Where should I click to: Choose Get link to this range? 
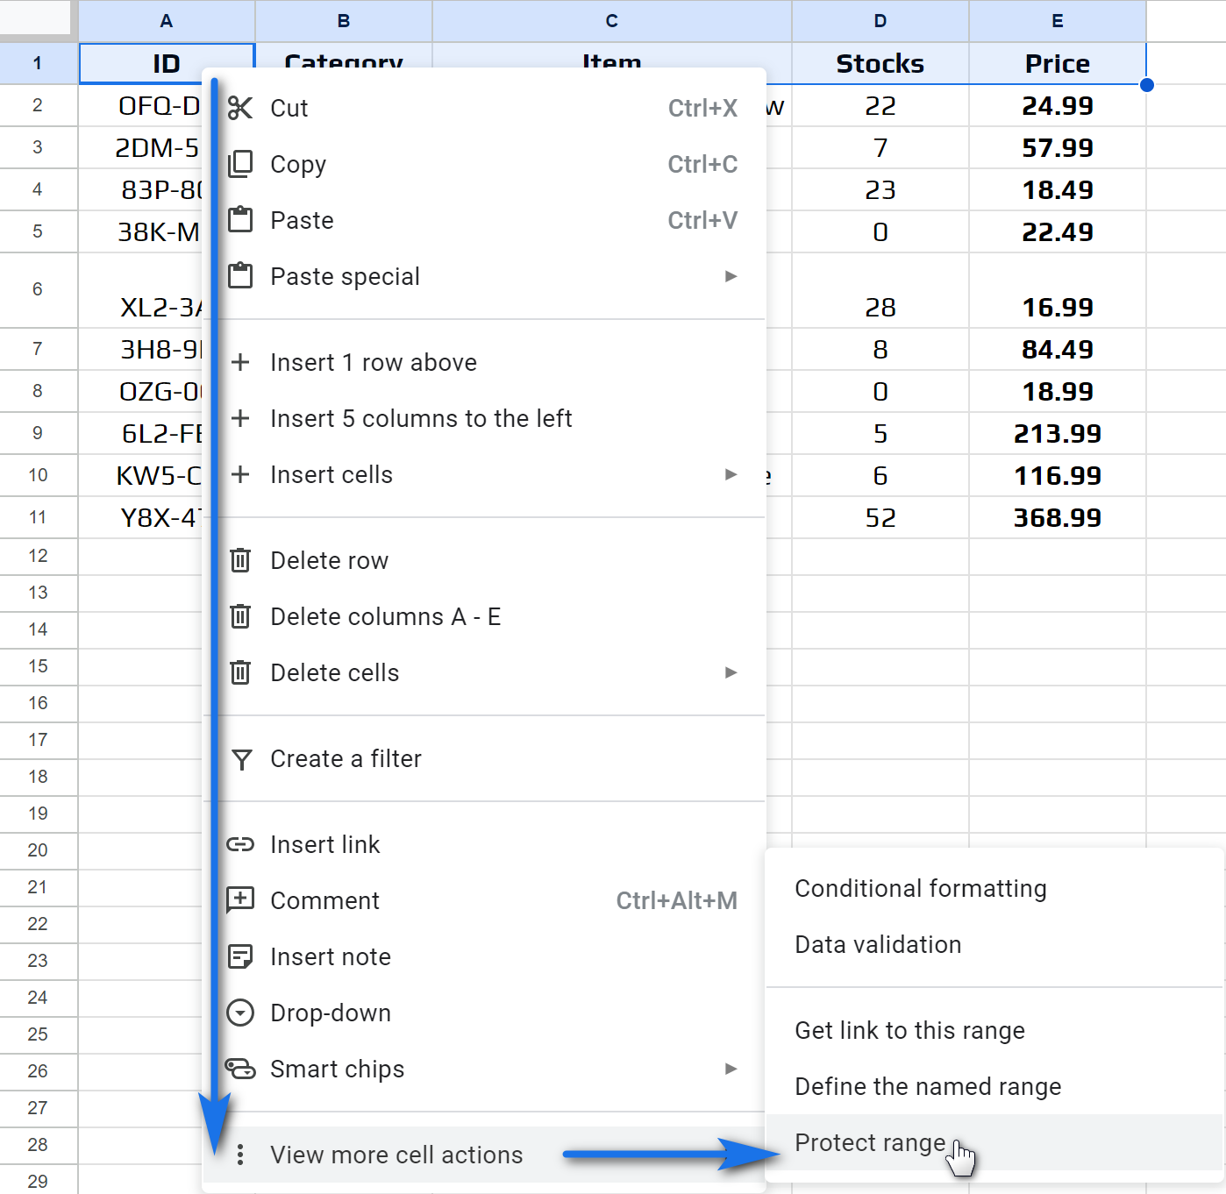[x=994, y=1030]
